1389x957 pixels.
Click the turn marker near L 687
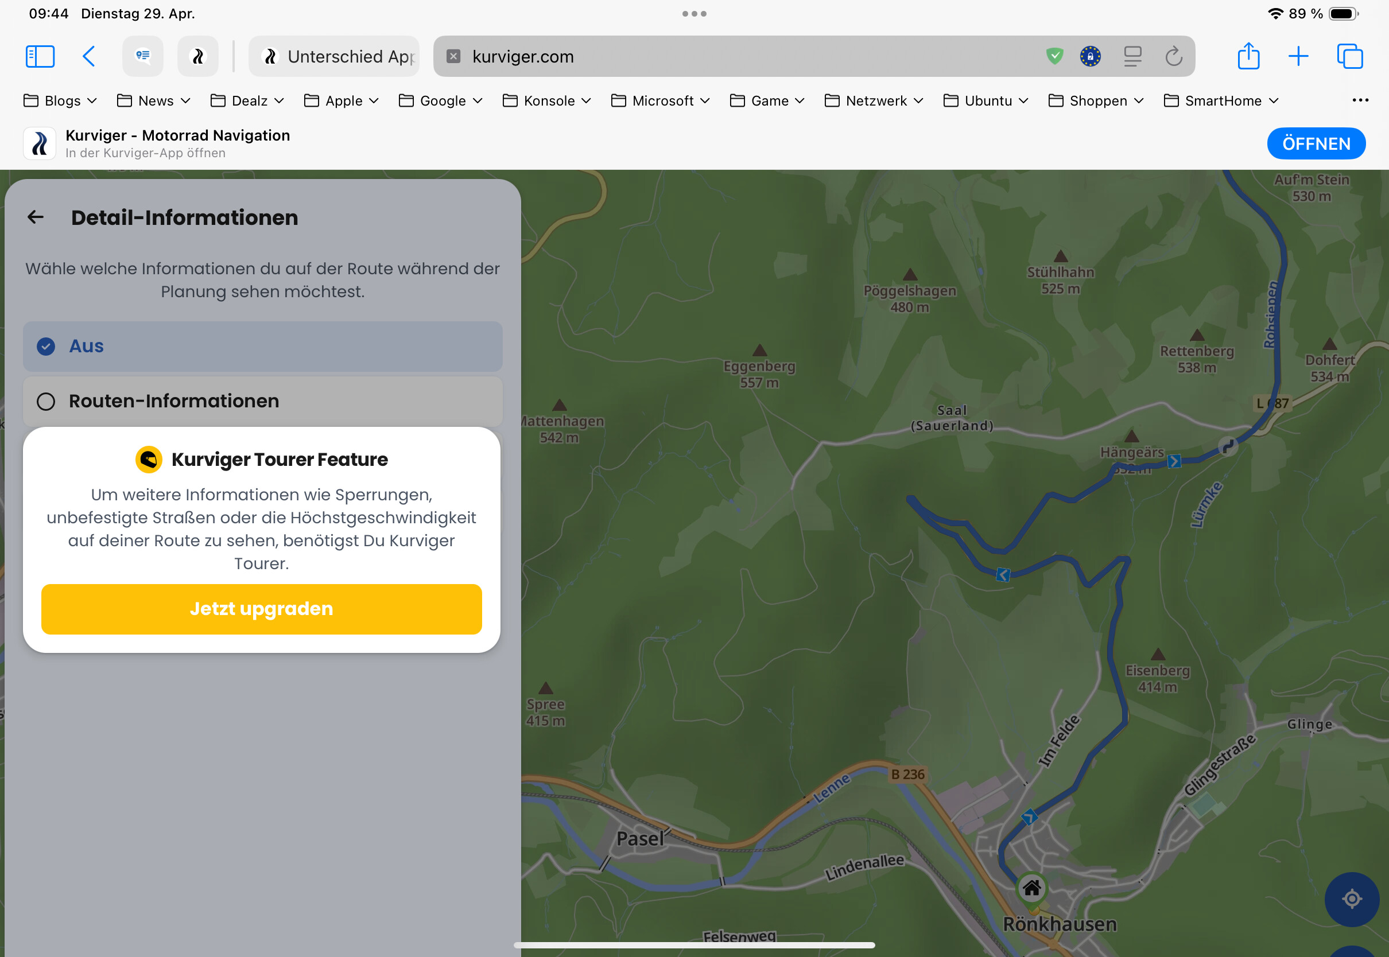1228,447
